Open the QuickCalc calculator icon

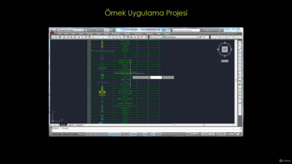pyautogui.click(x=142, y=37)
